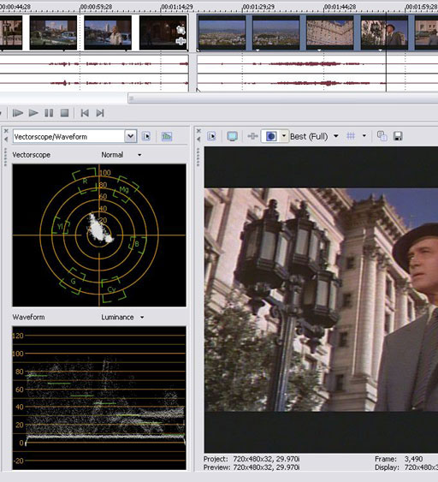This screenshot has width=438, height=482.
Task: Click the luminance waveform display
Action: point(99,398)
